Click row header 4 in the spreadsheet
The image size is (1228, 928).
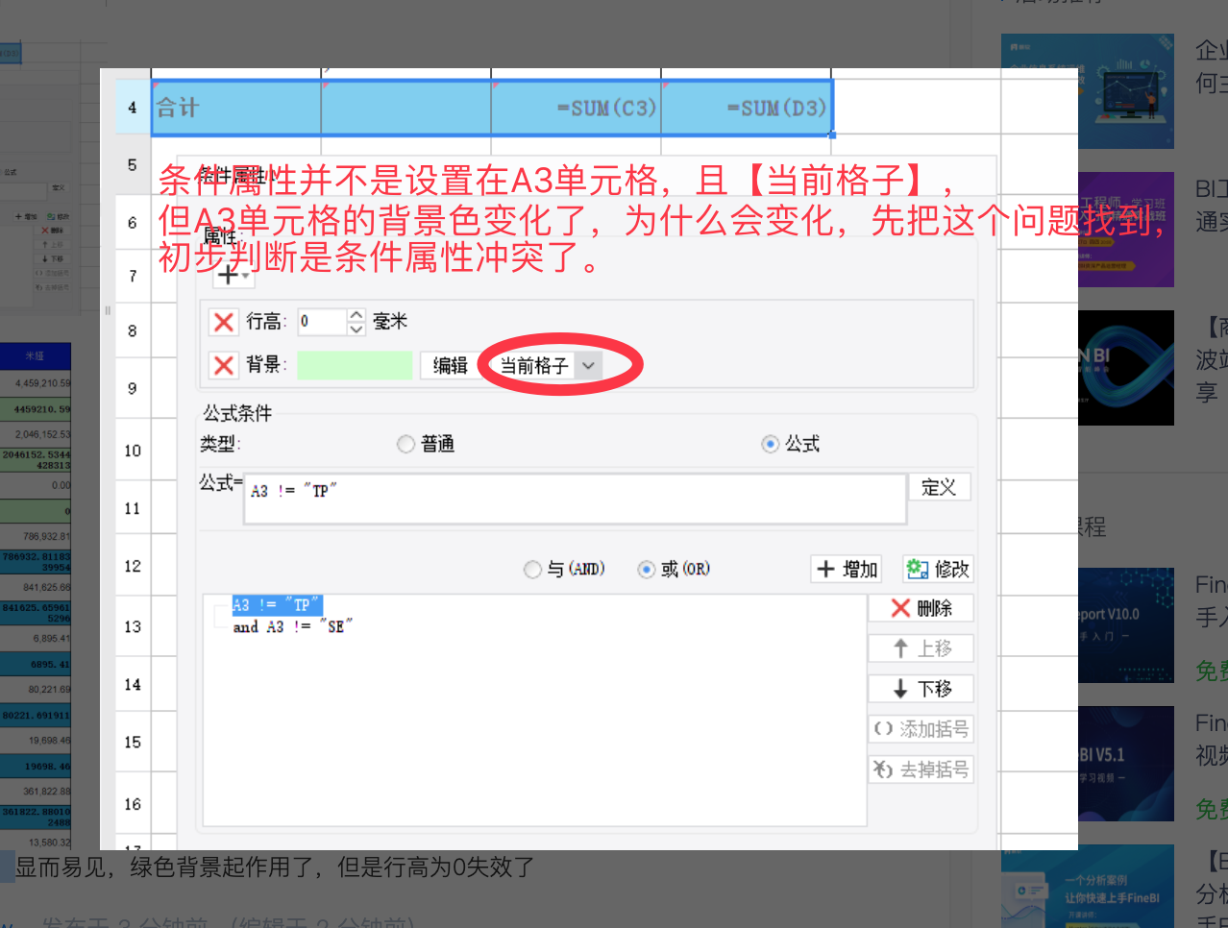[x=133, y=108]
